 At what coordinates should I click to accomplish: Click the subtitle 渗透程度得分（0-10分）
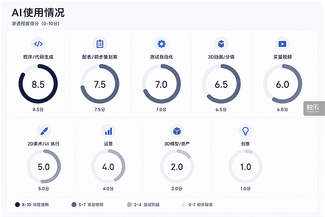[36, 24]
